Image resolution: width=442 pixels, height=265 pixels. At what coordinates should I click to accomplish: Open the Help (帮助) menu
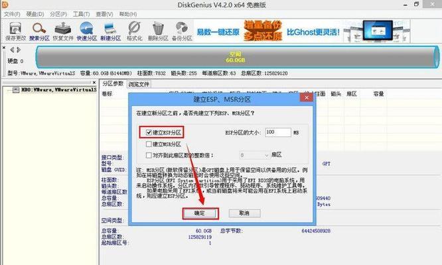coord(128,14)
